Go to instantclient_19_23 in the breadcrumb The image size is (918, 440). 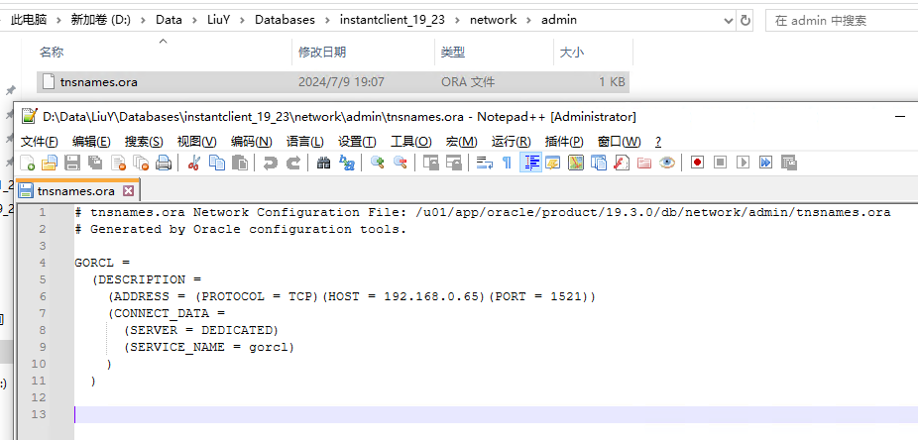[393, 20]
